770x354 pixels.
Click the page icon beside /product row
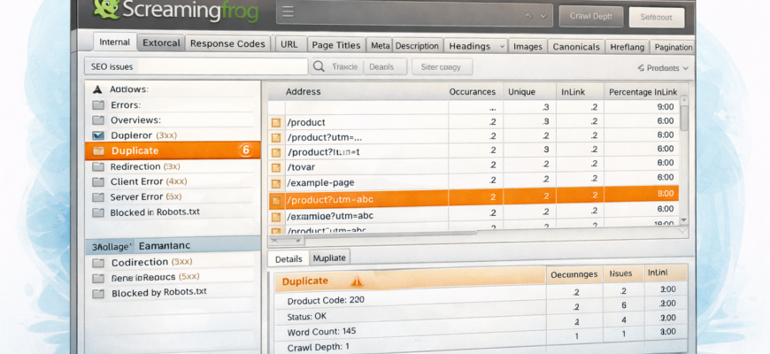[276, 122]
